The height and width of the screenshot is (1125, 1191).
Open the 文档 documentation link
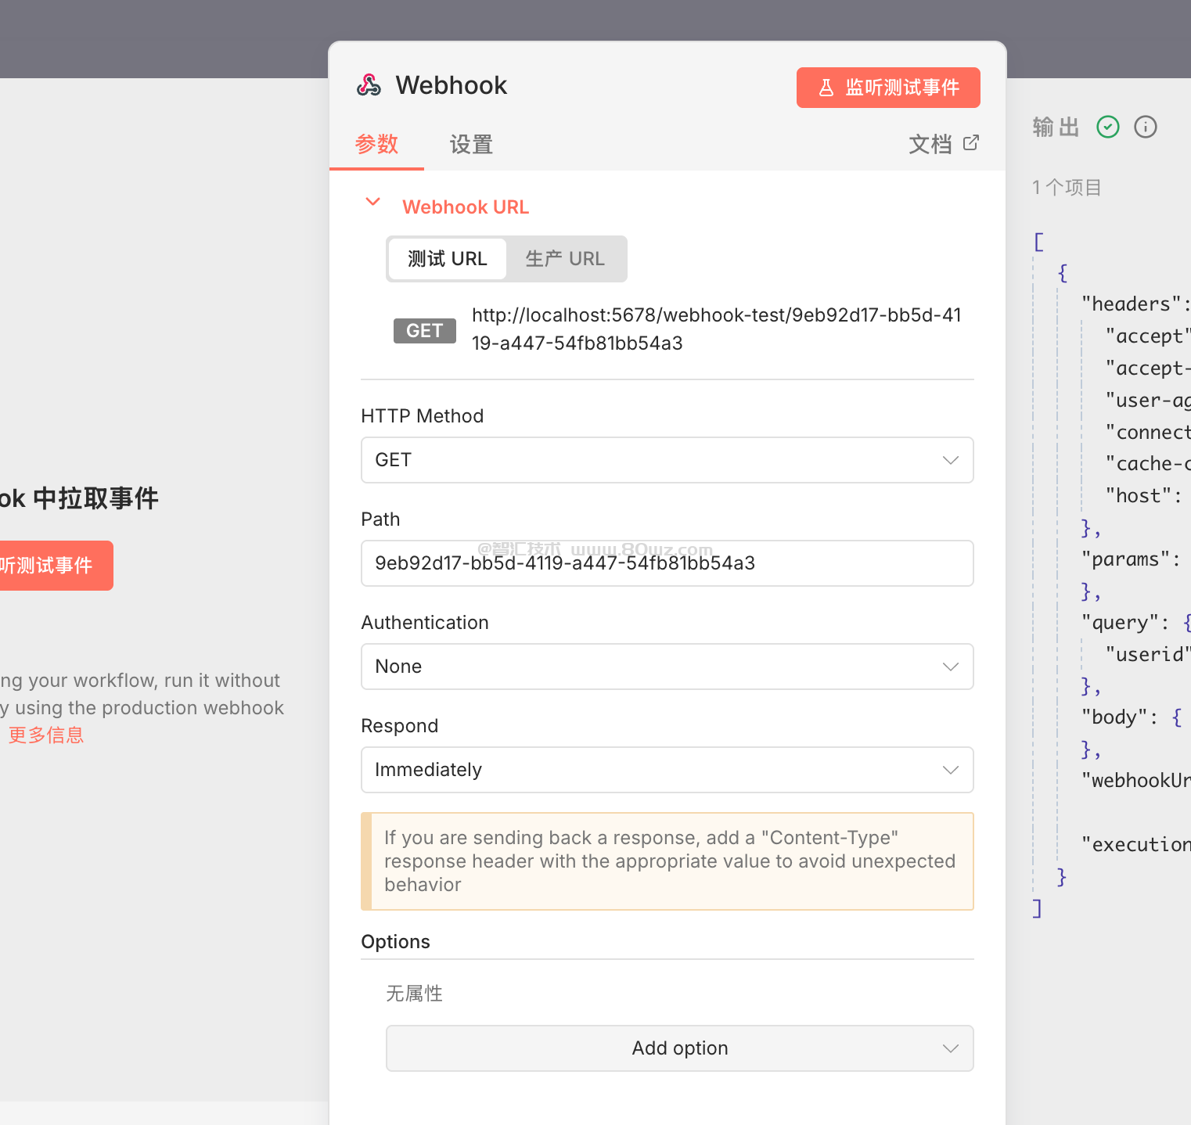point(930,145)
